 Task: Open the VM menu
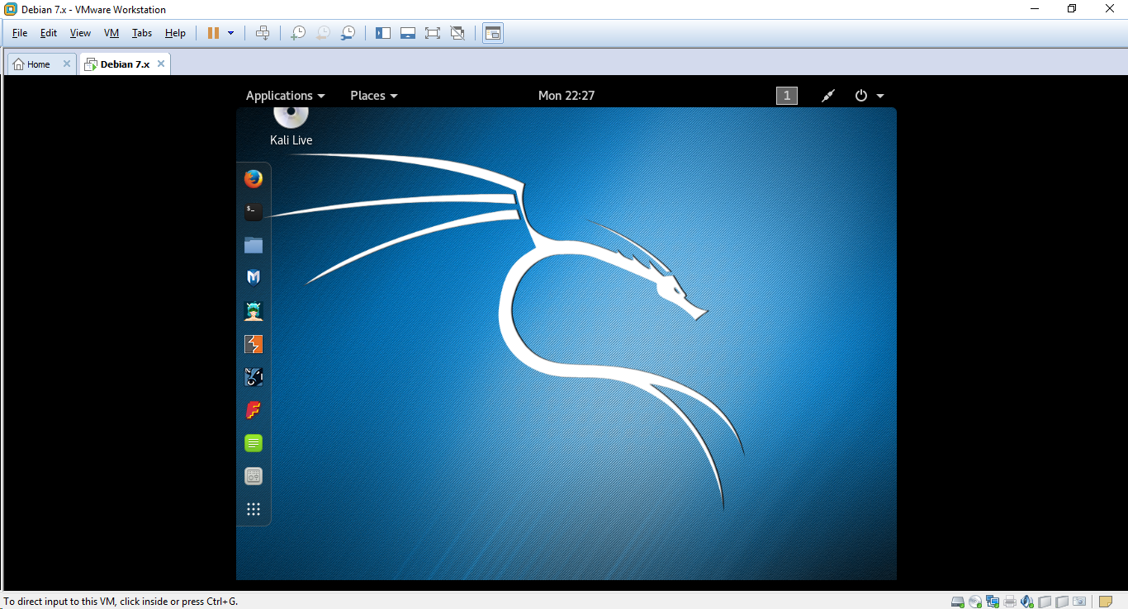coord(111,33)
